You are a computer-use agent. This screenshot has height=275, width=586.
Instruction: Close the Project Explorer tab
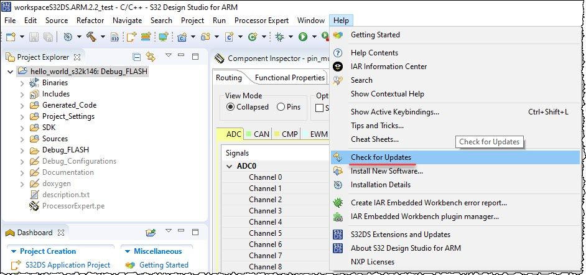pyautogui.click(x=77, y=57)
